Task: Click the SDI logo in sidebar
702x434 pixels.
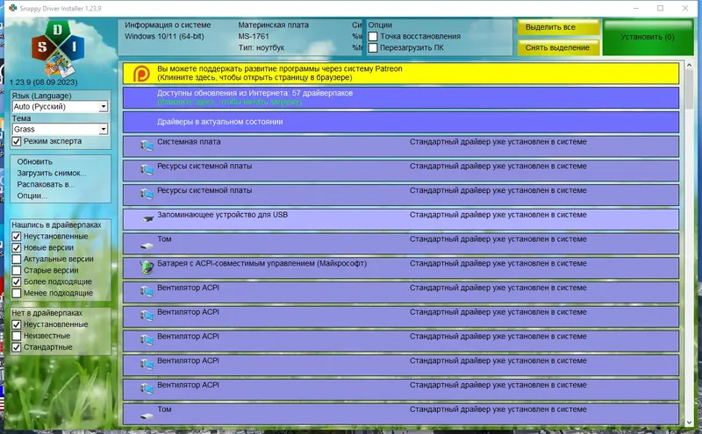Action: (58, 48)
